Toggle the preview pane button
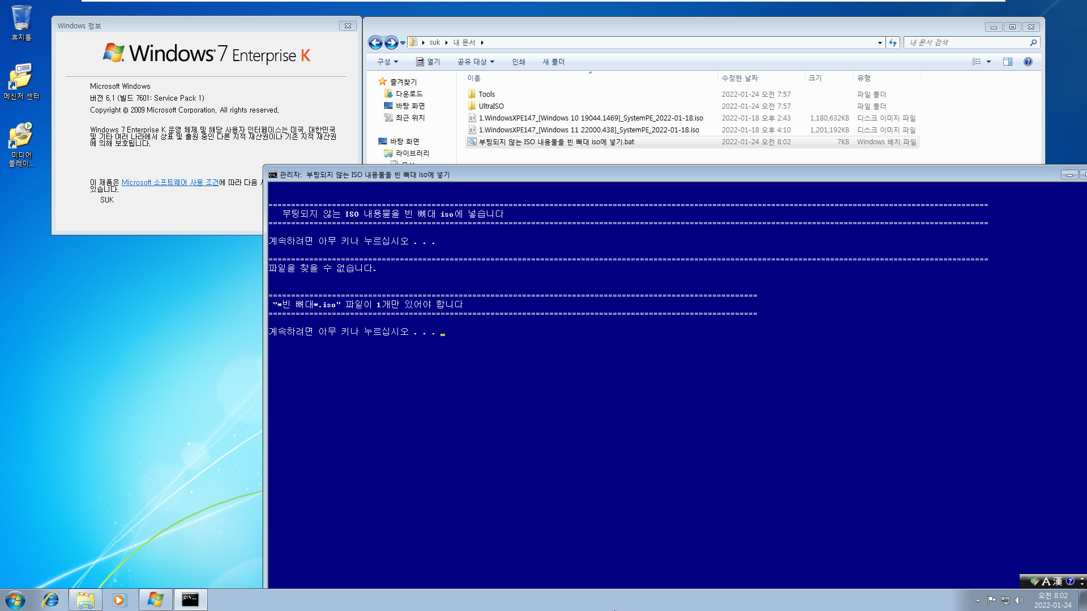1087x611 pixels. point(1008,62)
